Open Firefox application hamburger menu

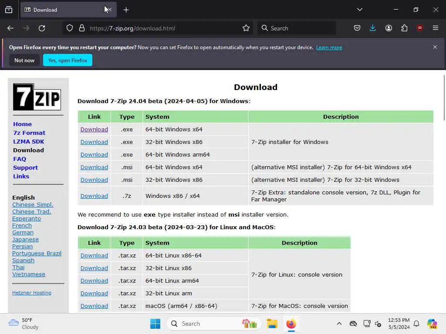(436, 28)
